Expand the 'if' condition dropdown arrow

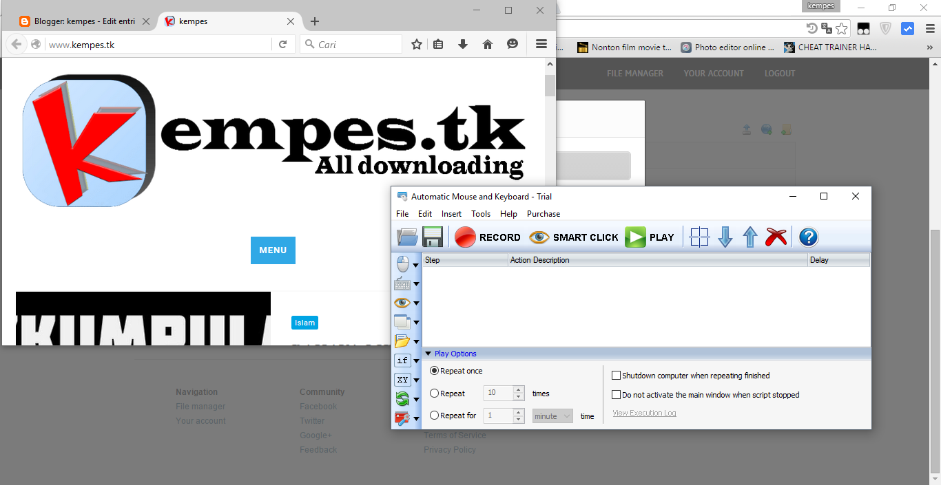[416, 361]
